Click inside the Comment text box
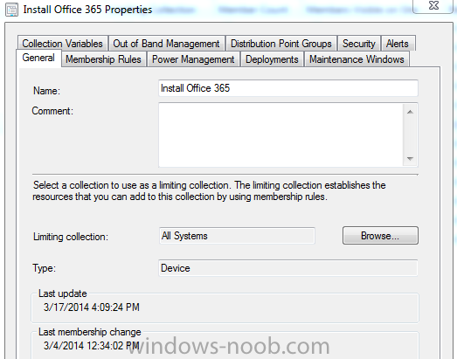The width and height of the screenshot is (457, 359). [x=280, y=135]
